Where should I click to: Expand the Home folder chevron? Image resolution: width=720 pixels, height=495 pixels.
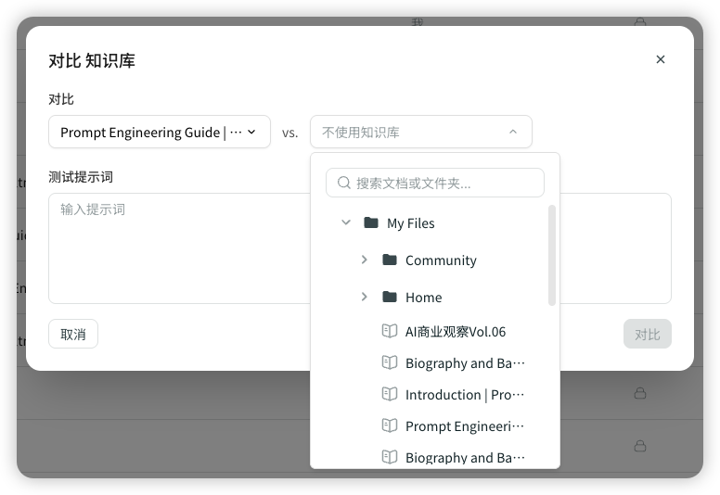tap(365, 297)
